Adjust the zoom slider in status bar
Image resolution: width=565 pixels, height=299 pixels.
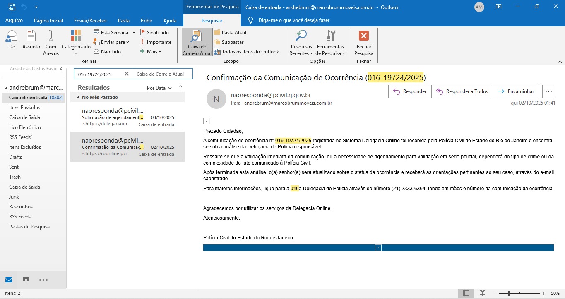point(509,293)
